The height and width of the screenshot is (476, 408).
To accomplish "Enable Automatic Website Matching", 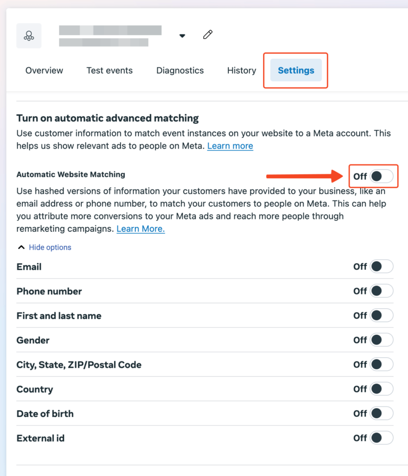I will coord(381,174).
